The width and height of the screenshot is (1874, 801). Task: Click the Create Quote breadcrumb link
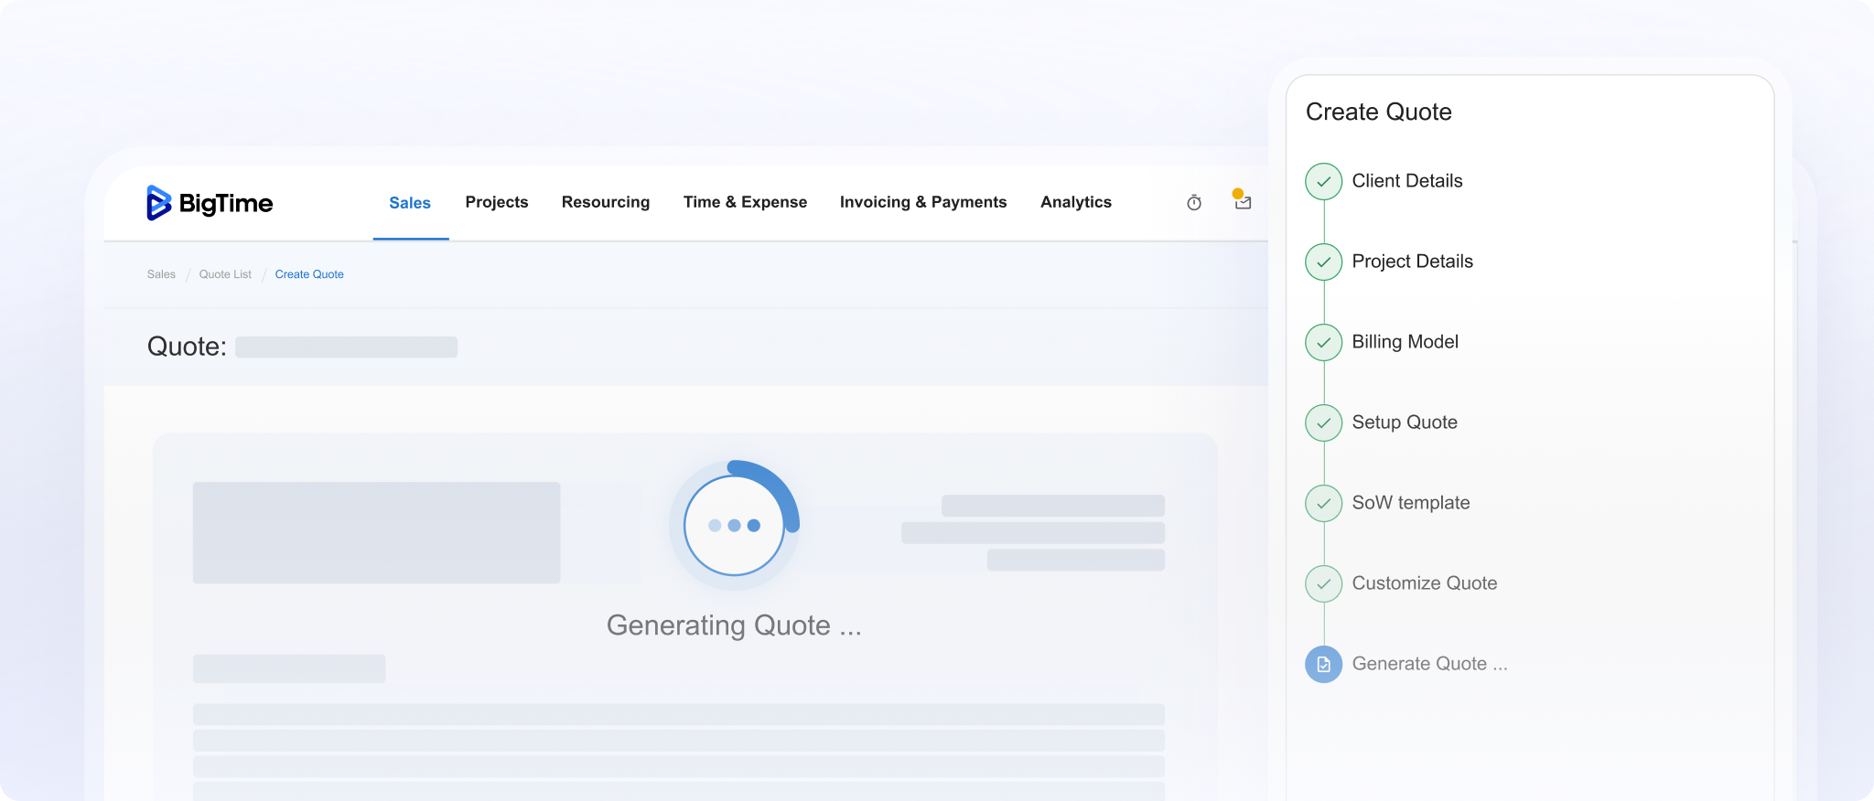(x=309, y=274)
